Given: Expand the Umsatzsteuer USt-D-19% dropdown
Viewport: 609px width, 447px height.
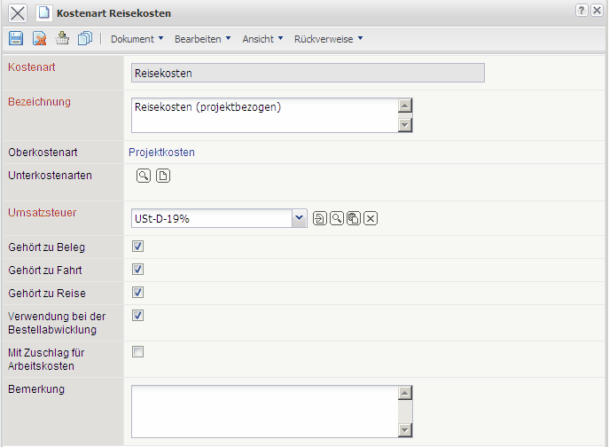Looking at the screenshot, I should pyautogui.click(x=299, y=218).
